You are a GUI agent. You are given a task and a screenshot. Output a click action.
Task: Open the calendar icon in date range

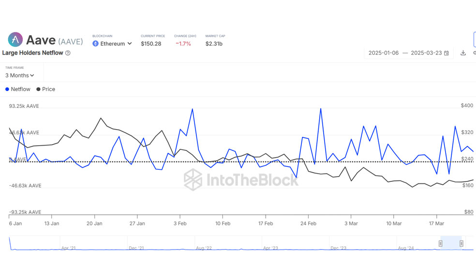point(446,53)
